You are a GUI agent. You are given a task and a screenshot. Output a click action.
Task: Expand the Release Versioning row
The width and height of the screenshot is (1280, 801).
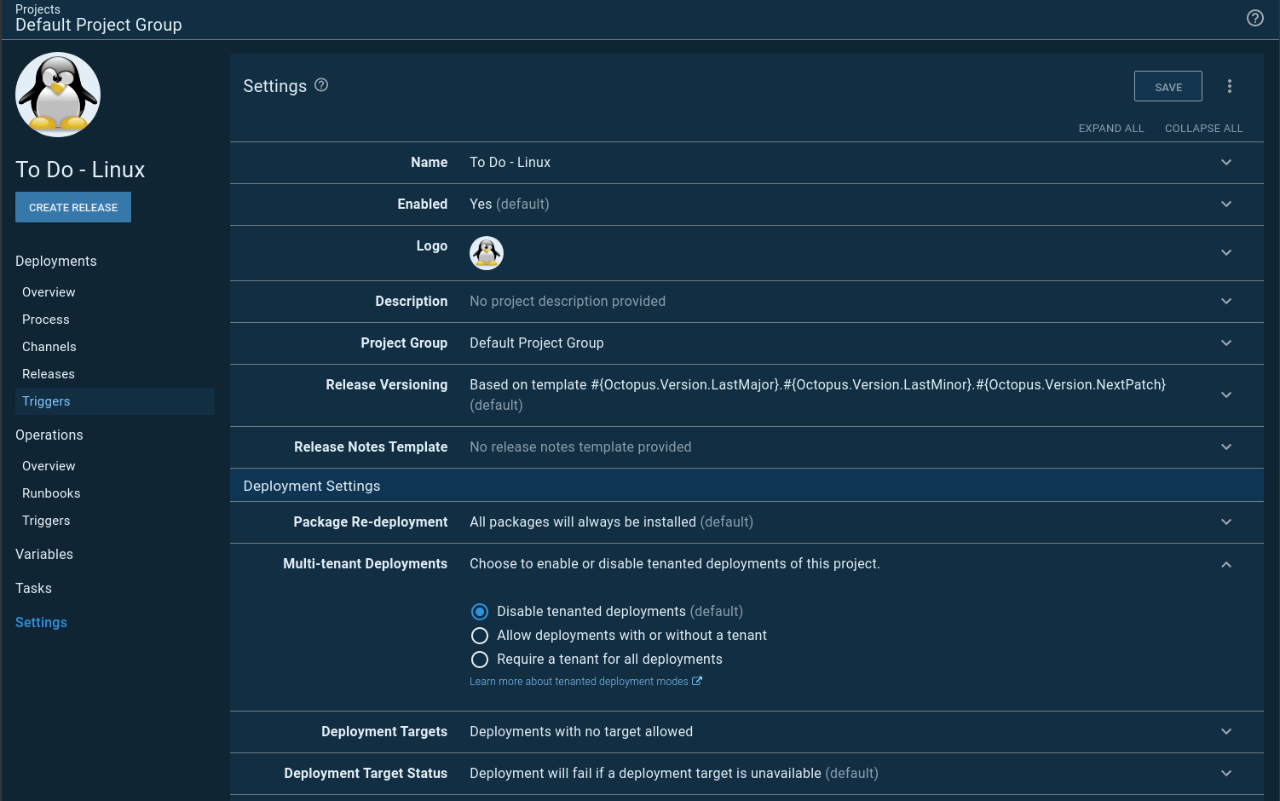click(x=1226, y=395)
